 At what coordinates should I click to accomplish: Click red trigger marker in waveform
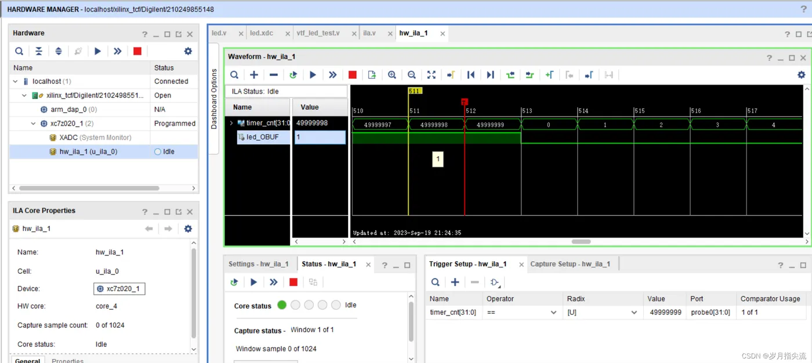tap(465, 102)
